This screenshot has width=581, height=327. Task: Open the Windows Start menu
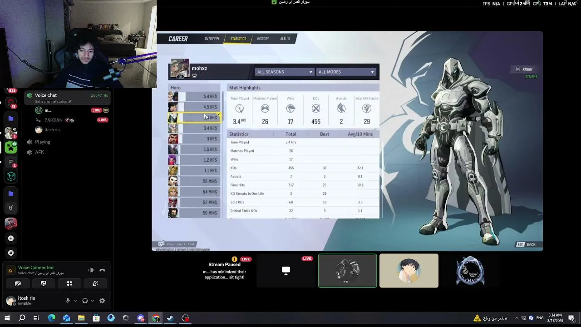pyautogui.click(x=7, y=318)
